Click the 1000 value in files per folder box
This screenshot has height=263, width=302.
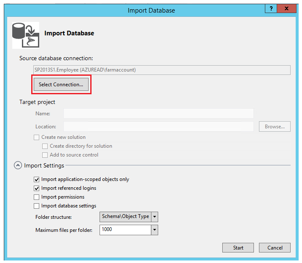tap(107, 229)
